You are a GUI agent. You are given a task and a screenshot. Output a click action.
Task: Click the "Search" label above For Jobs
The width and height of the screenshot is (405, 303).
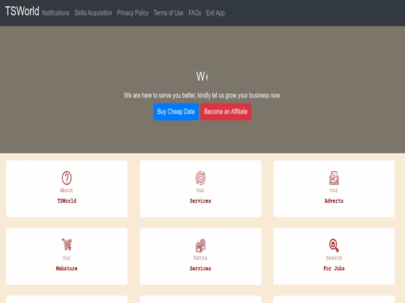point(334,258)
